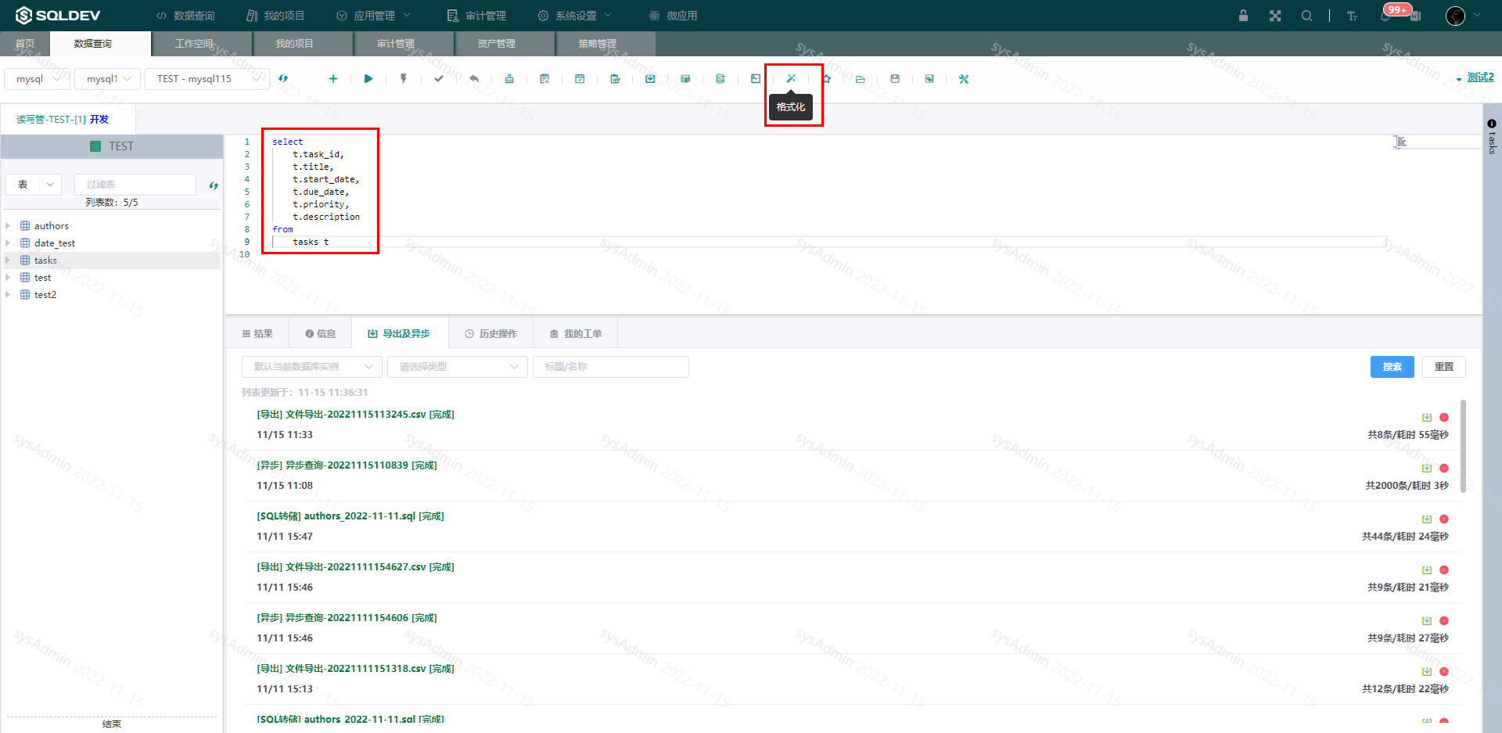Open [异步] 异步查询-20221111154606 entry
Image resolution: width=1502 pixels, height=733 pixels.
tap(347, 618)
